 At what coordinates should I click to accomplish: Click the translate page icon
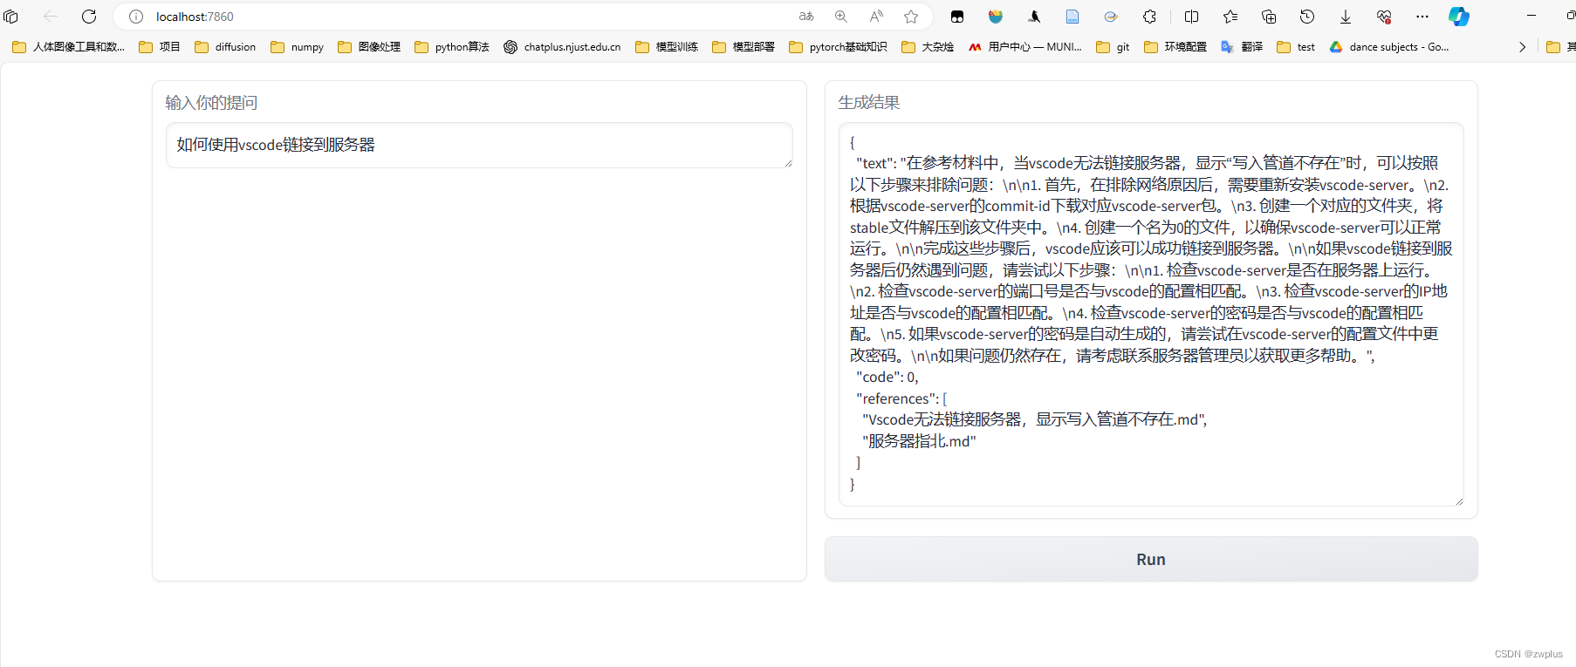(x=806, y=17)
